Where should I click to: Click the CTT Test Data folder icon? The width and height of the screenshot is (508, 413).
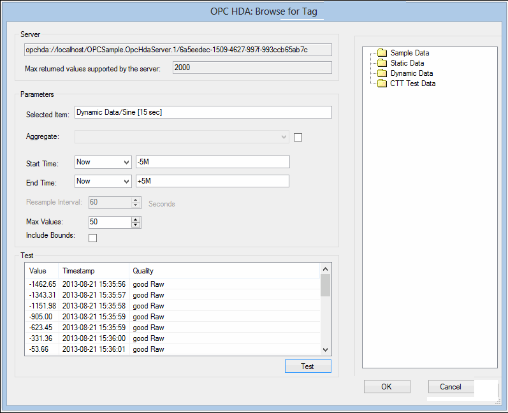click(x=382, y=83)
